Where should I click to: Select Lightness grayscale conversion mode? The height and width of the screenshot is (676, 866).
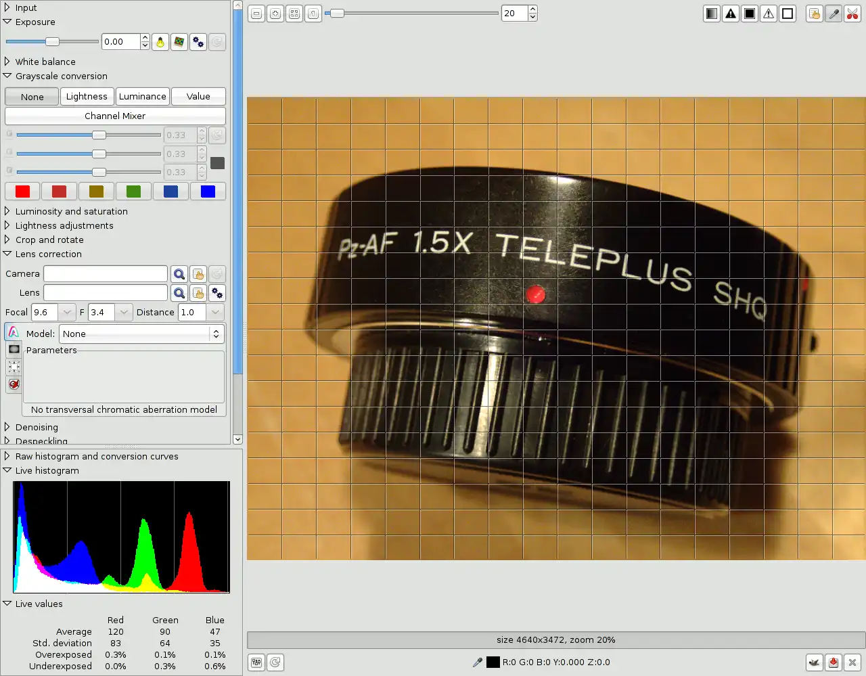coord(87,97)
